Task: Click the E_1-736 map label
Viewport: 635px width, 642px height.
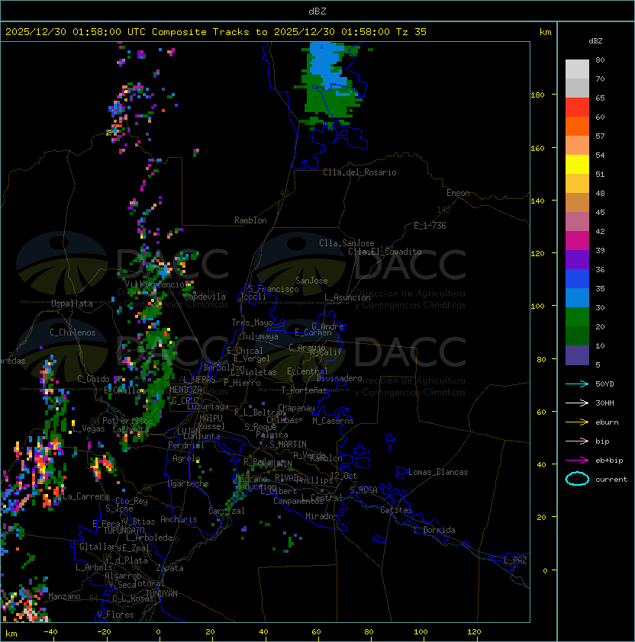Action: coord(430,226)
